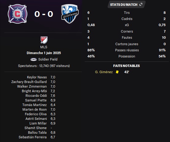Open the MLS competition logo

coord(44,40)
